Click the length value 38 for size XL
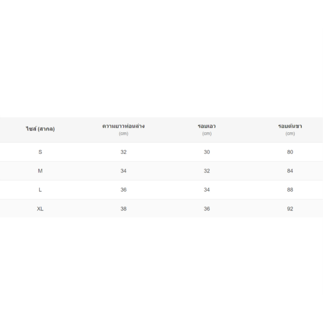 [123, 209]
